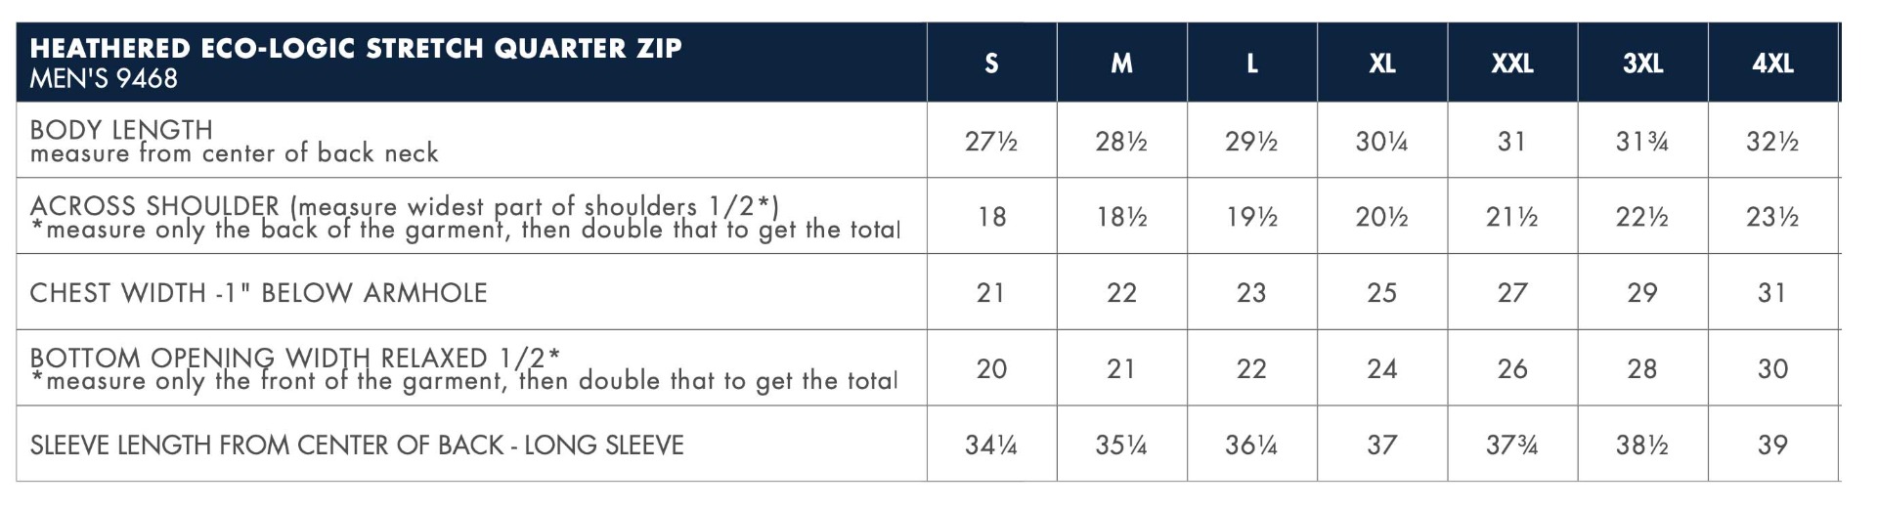The width and height of the screenshot is (1877, 510).
Task: Select the MEN'S 9468 style number text
Action: pos(104,78)
